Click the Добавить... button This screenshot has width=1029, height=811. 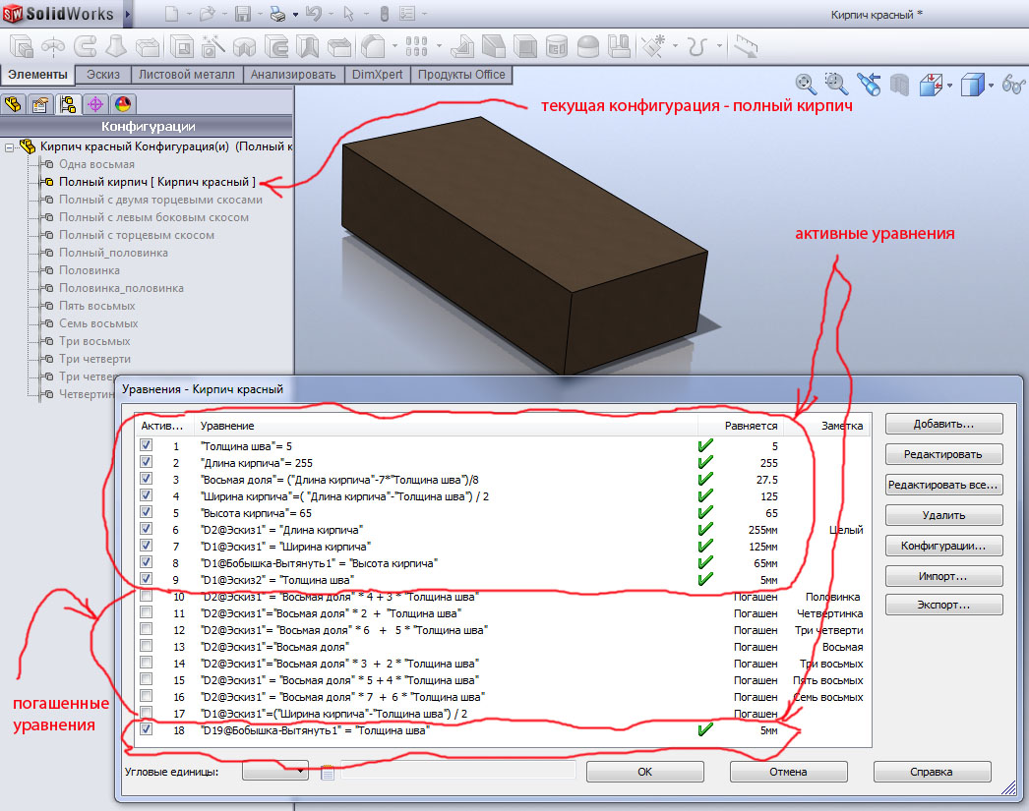(x=943, y=424)
